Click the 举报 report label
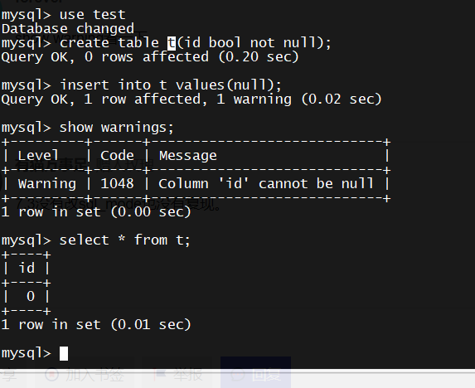The height and width of the screenshot is (388, 475). tap(188, 375)
